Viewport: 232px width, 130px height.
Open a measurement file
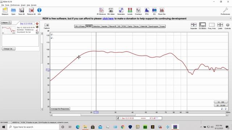tap(13, 11)
